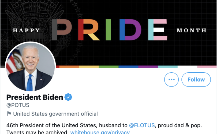This screenshot has height=134, width=217.
Task: Click the purple stripe segment below banner
Action: [x=148, y=67]
